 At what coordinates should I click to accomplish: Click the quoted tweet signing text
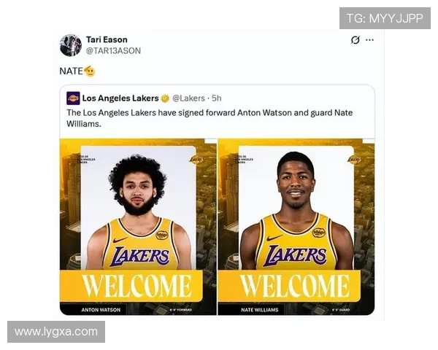210,118
